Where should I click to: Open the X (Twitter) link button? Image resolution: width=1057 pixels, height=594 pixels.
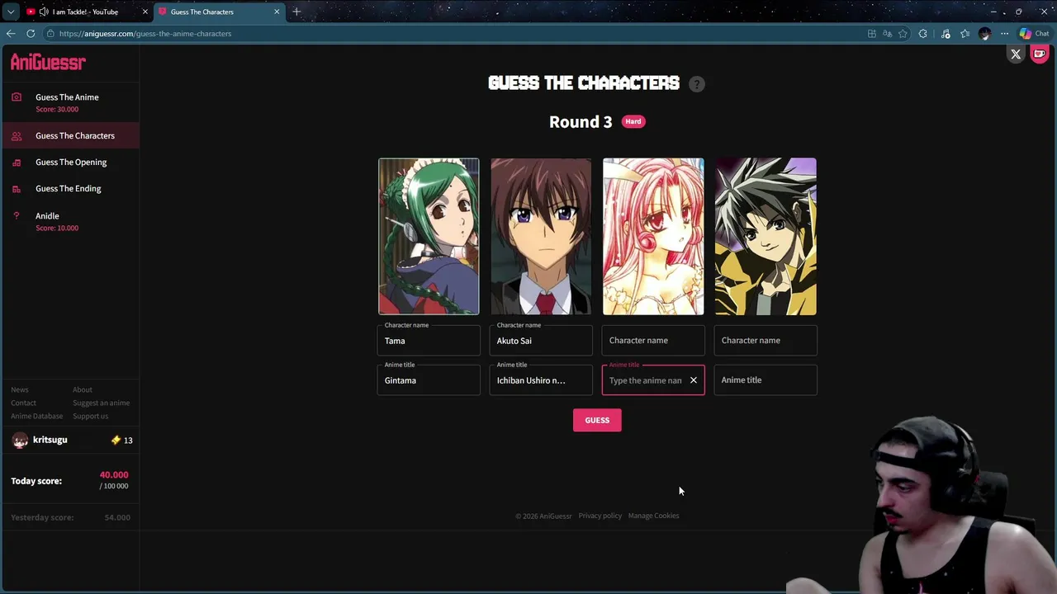[1016, 54]
